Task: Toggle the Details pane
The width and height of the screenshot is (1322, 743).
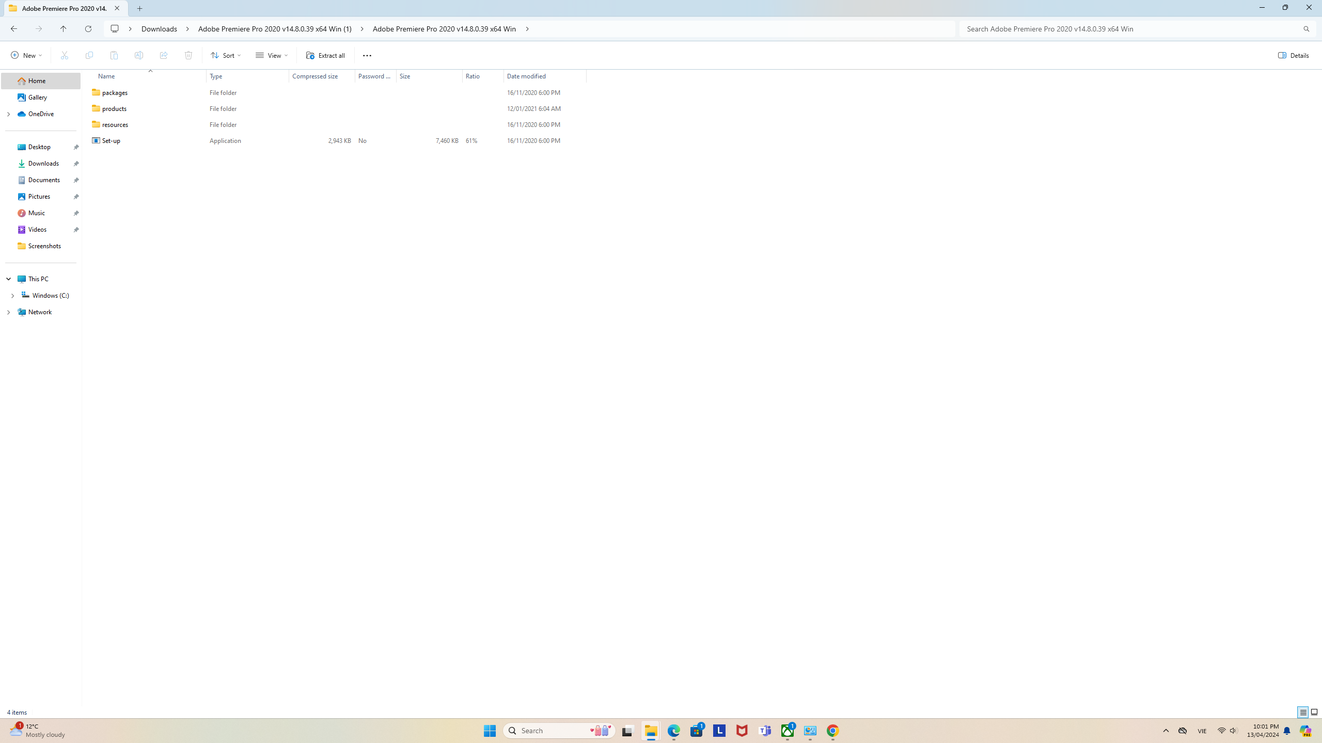Action: 1294,55
